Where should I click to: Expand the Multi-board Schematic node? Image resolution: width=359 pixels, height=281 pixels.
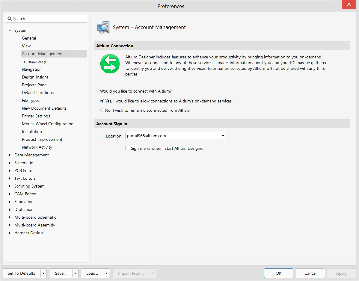pos(10,217)
